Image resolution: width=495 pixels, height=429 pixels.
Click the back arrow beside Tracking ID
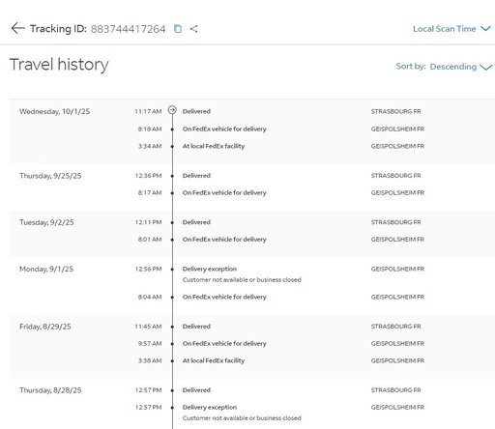(x=17, y=28)
